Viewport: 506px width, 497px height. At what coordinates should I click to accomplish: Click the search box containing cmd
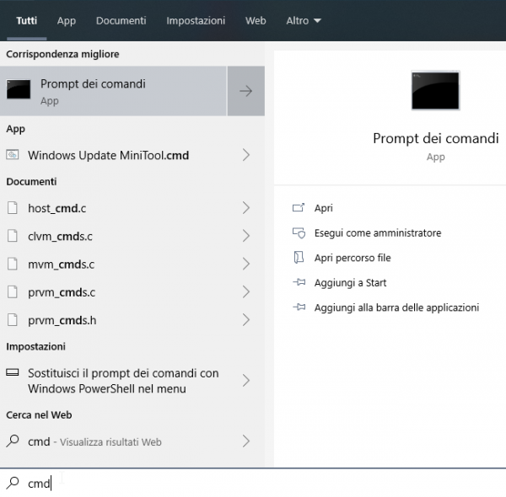[x=253, y=484]
